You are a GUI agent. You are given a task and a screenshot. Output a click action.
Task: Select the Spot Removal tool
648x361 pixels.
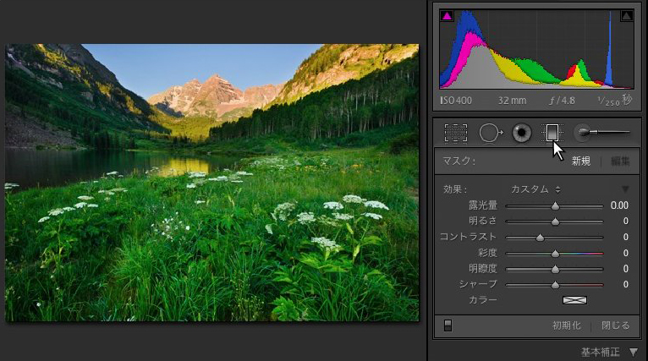click(490, 133)
